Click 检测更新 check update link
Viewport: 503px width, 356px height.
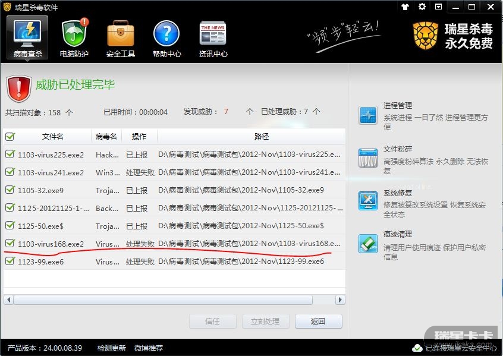[x=112, y=348]
